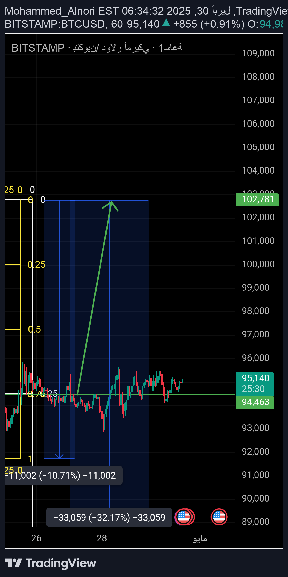The height and width of the screenshot is (577, 288).
Task: Click the +855 (+0.91%) change value
Action: (209, 24)
